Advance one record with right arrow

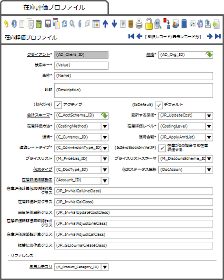(x=210, y=36)
